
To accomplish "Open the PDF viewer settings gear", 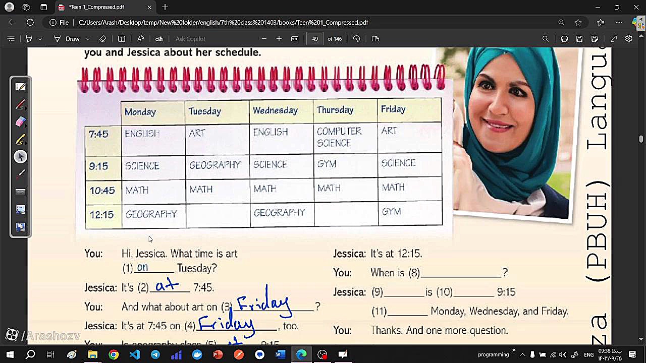I will pyautogui.click(x=629, y=39).
